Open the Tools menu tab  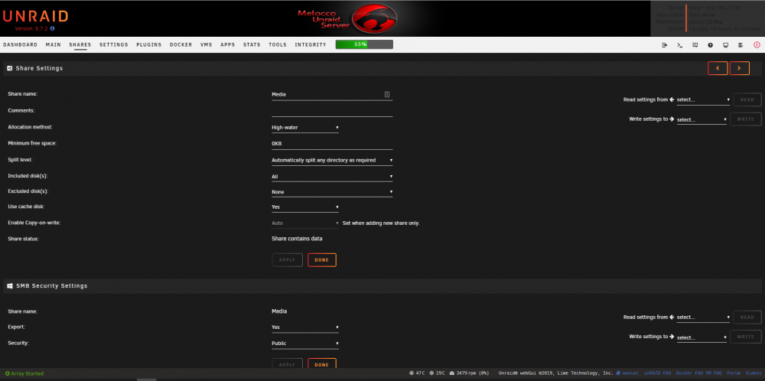278,45
